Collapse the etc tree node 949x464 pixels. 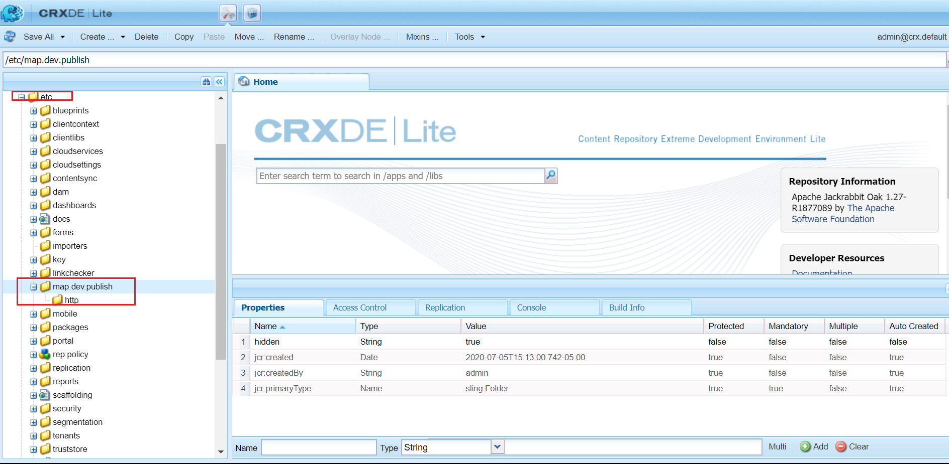[22, 97]
